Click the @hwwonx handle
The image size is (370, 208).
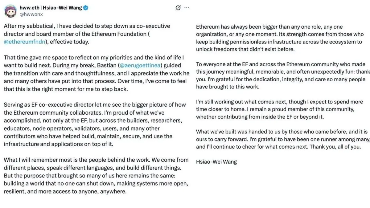[31, 14]
